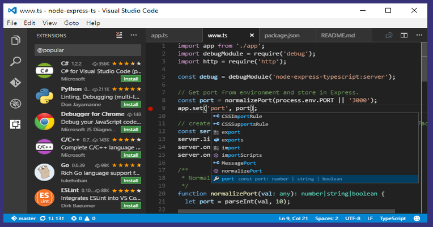
Task: Open the Explorer files icon in activity bar
Action: 15,40
